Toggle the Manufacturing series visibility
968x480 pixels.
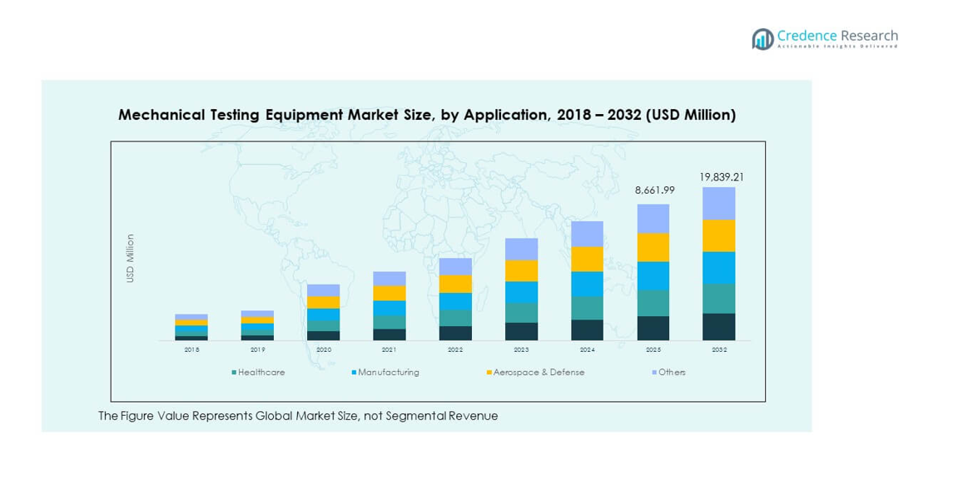coord(354,373)
